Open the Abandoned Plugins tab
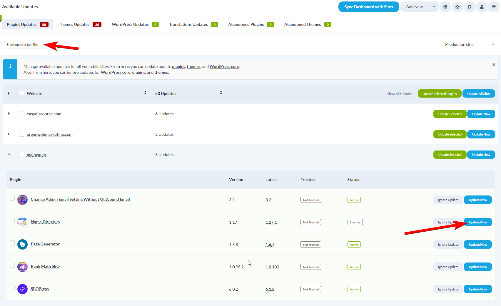 [246, 24]
